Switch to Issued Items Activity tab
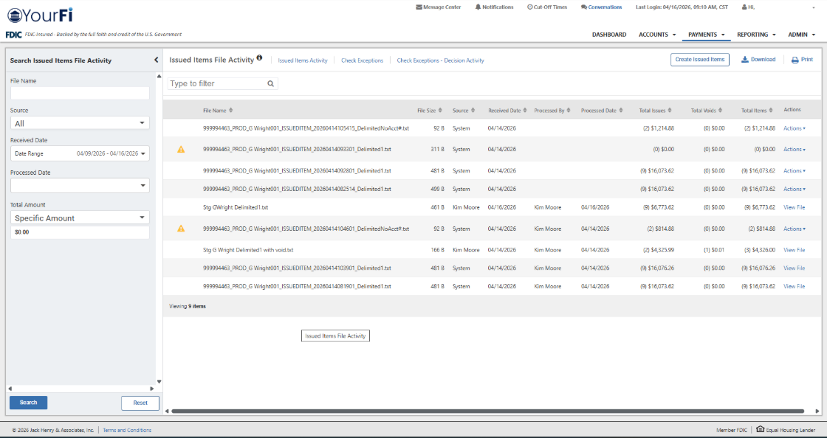The width and height of the screenshot is (827, 438). tap(303, 60)
